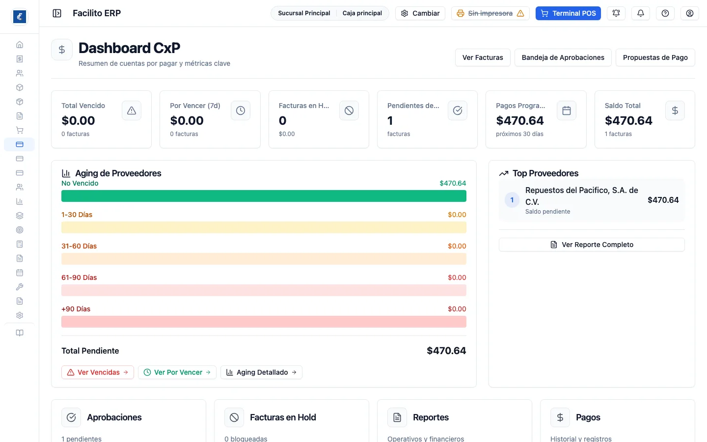Open the wrench tools sidebar icon

(20, 287)
